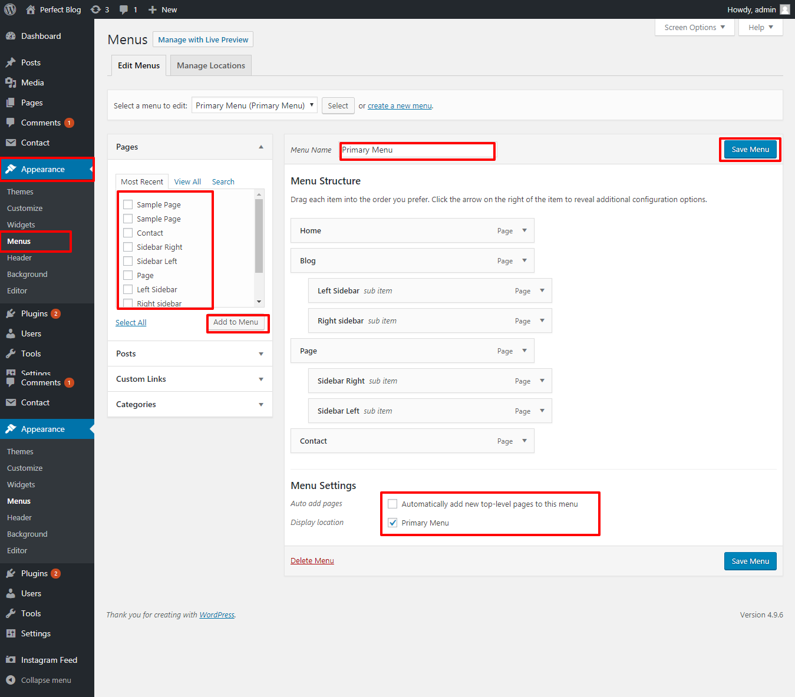Check the Sidebar Right page checkbox

(128, 247)
